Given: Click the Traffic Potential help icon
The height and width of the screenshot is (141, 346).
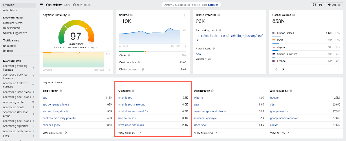Looking at the screenshot, I should click(x=219, y=15).
